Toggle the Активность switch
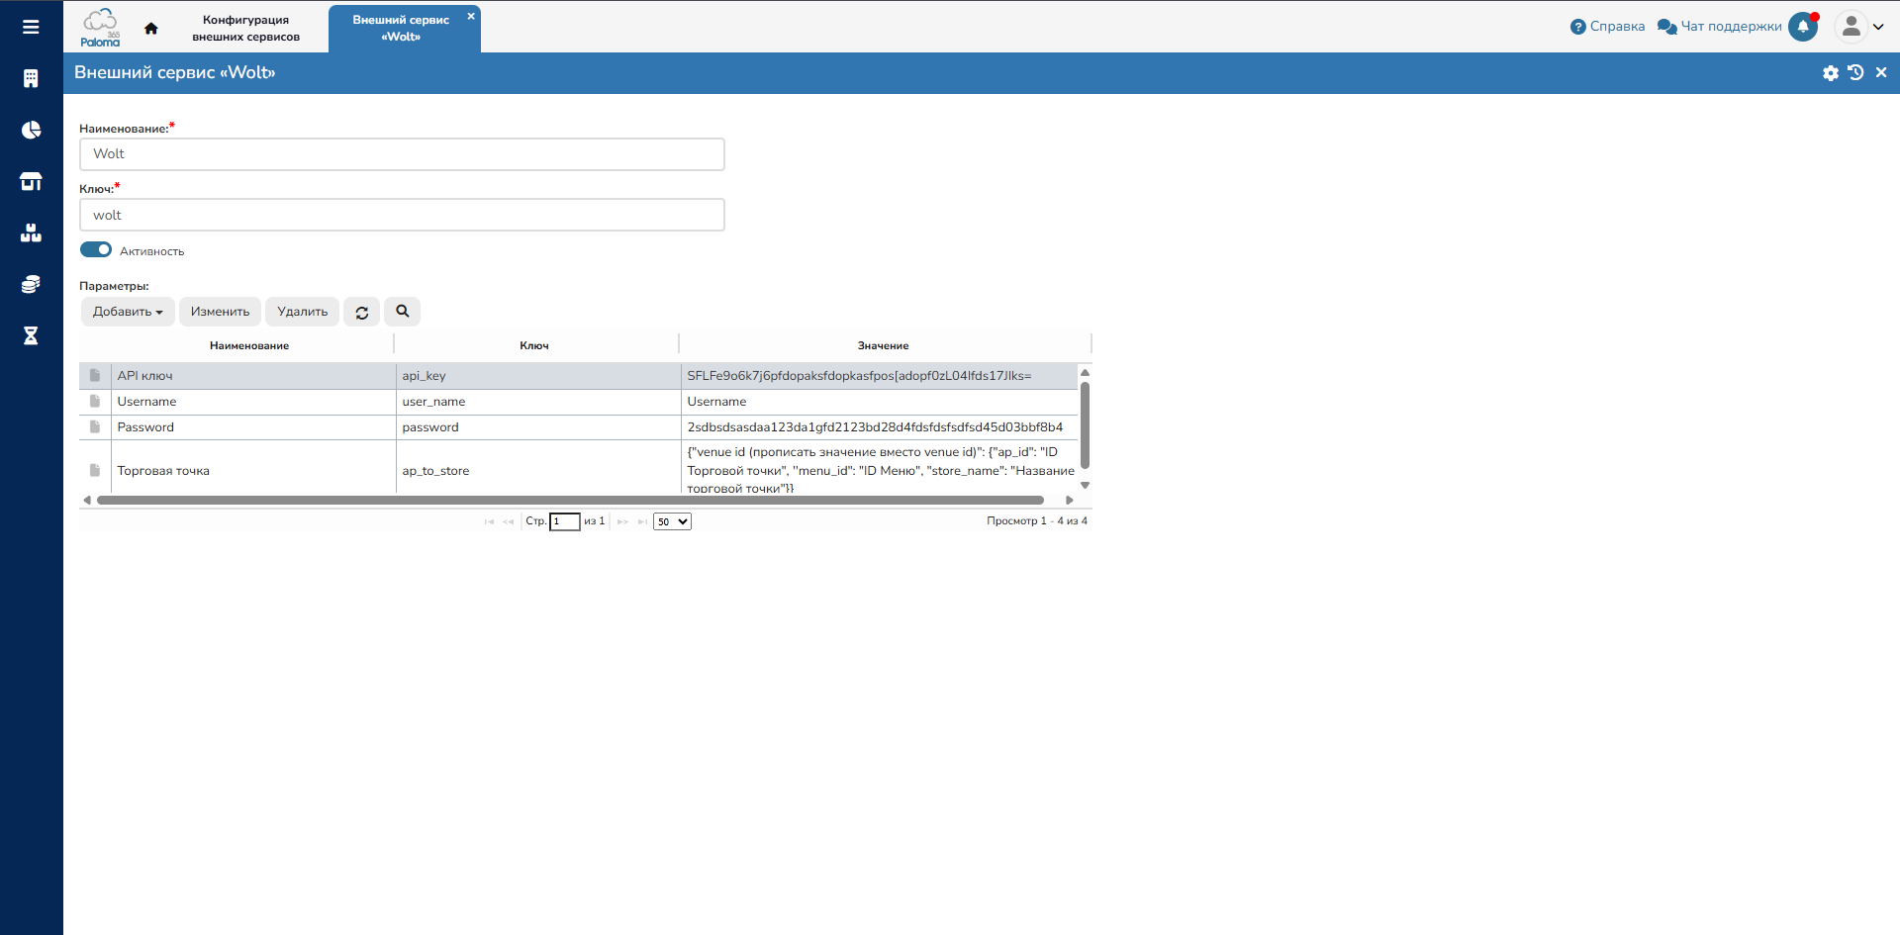This screenshot has height=935, width=1900. click(x=96, y=250)
